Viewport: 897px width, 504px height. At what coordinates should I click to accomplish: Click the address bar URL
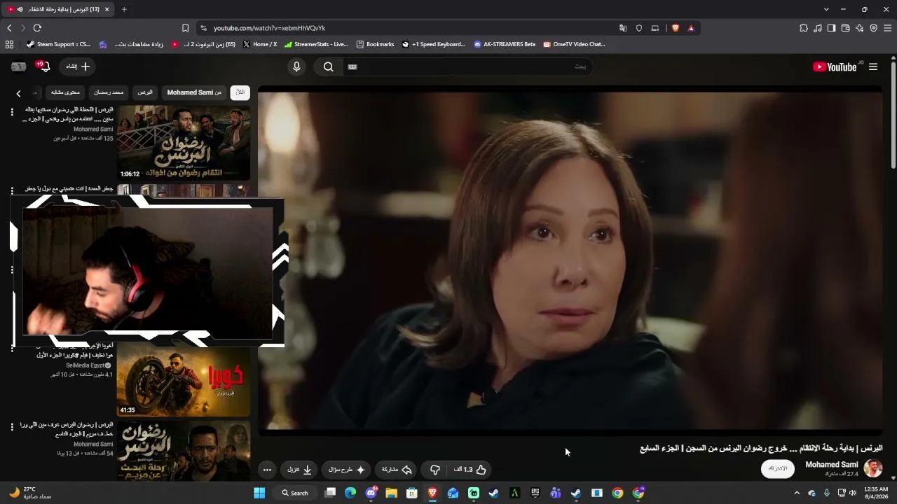point(269,28)
